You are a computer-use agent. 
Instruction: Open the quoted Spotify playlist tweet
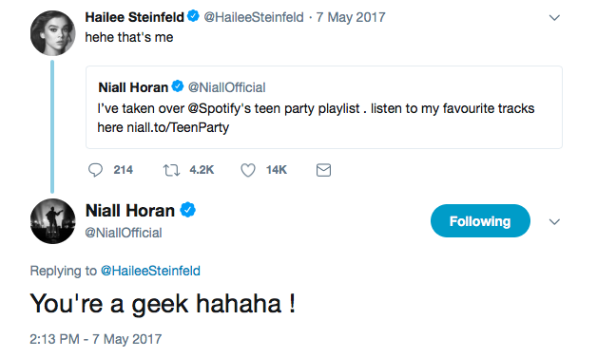(324, 107)
